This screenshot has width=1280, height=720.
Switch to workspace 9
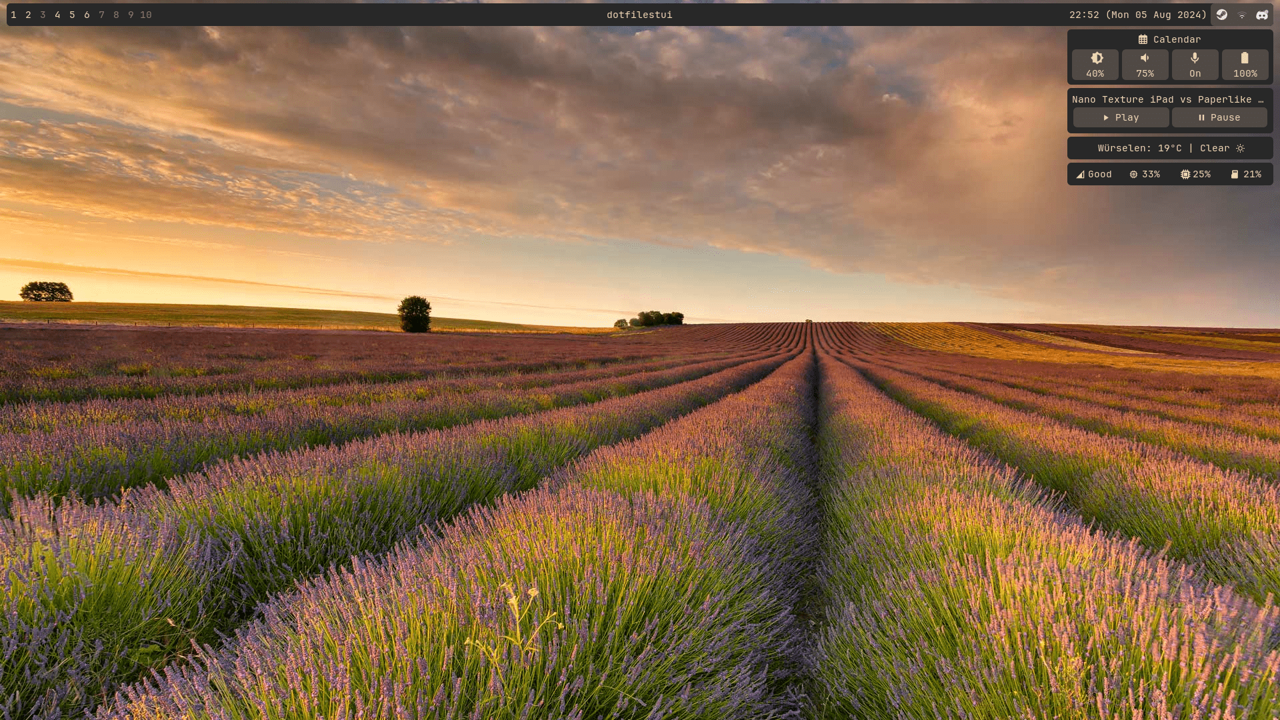point(131,15)
